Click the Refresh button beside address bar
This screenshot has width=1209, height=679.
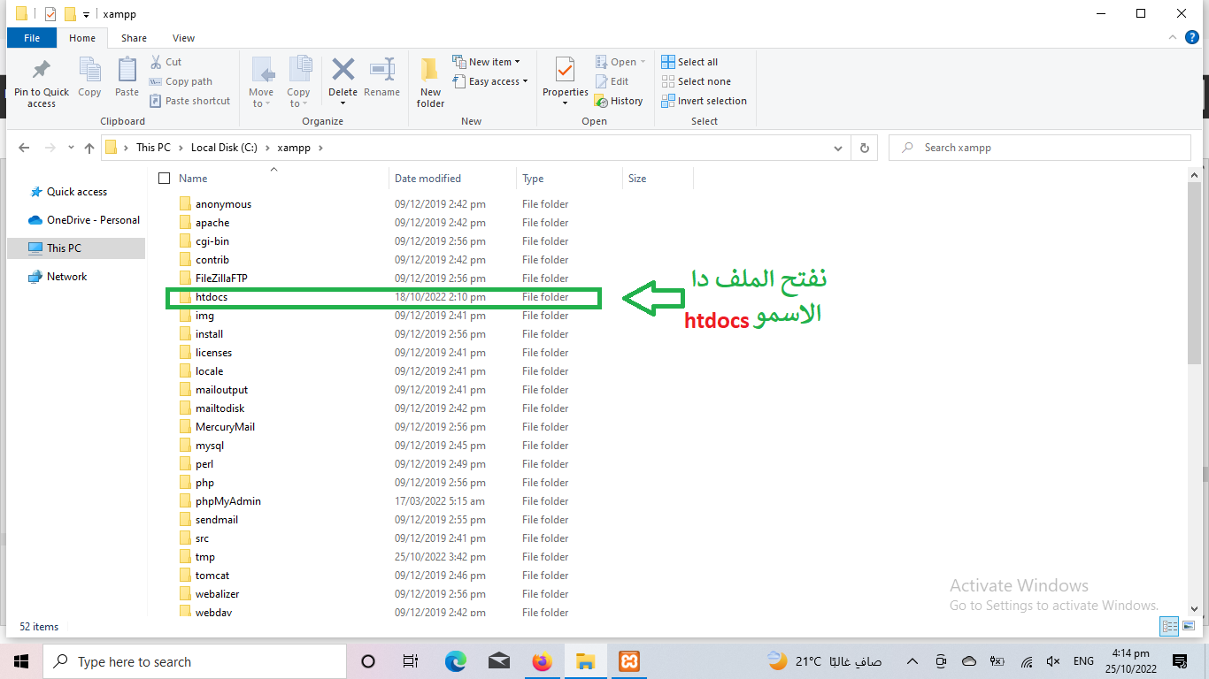[864, 148]
